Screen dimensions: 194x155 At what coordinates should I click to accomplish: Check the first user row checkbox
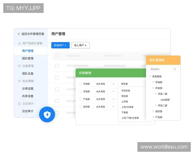pyautogui.click(x=57, y=66)
